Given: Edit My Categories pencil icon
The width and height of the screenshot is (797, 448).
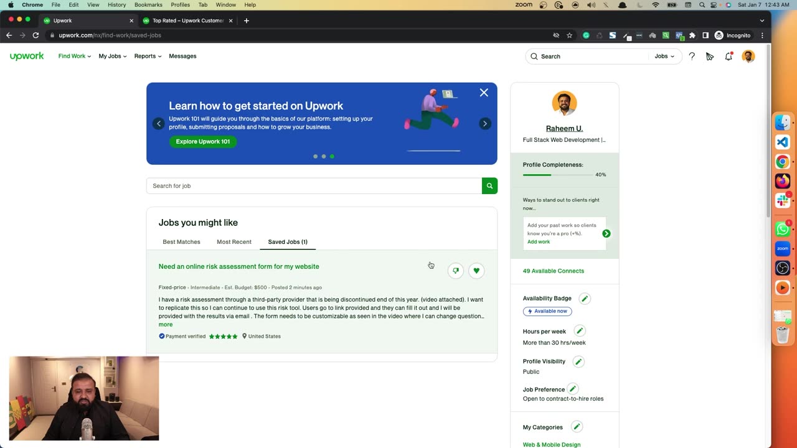Looking at the screenshot, I should click(x=577, y=427).
